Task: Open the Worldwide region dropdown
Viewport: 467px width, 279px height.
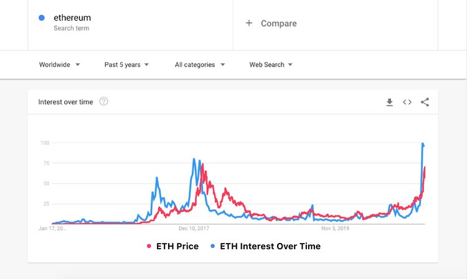Action: click(x=59, y=65)
